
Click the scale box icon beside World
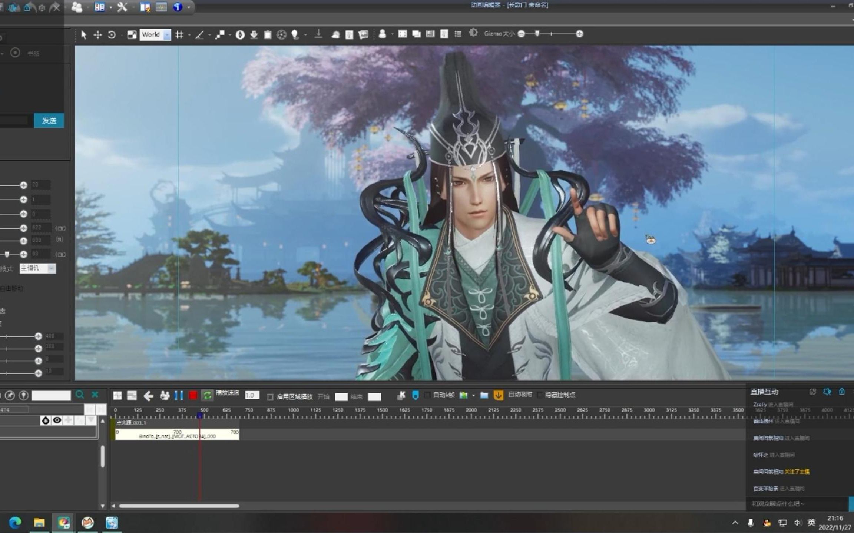click(132, 35)
